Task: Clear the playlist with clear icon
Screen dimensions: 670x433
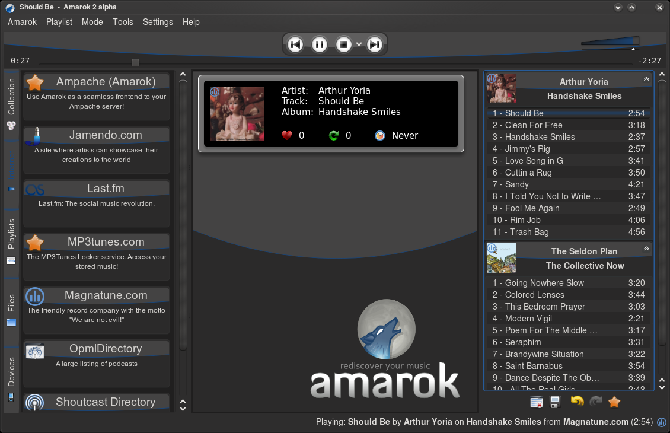Action: (536, 402)
